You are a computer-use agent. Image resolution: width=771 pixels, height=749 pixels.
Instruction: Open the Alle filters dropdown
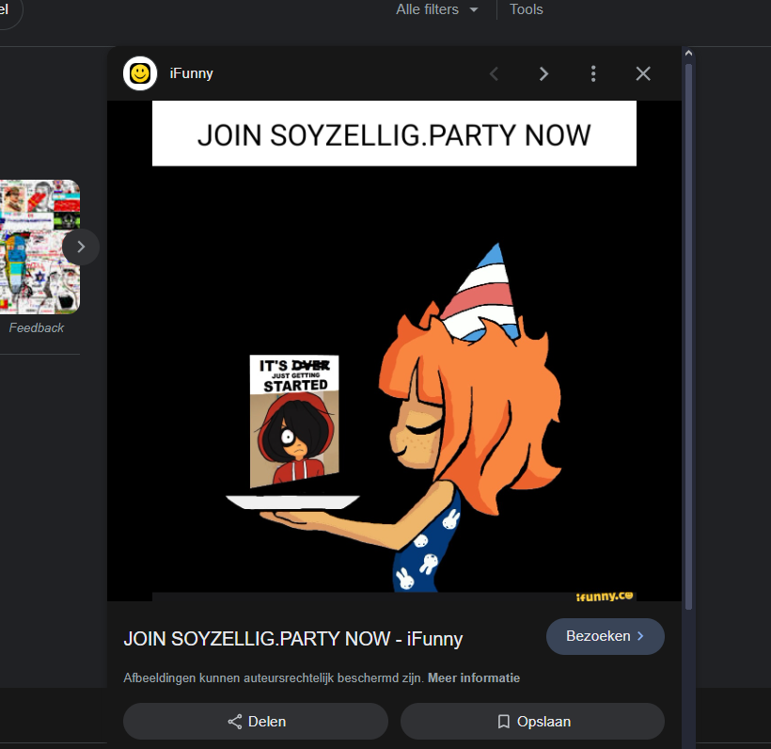(x=437, y=9)
